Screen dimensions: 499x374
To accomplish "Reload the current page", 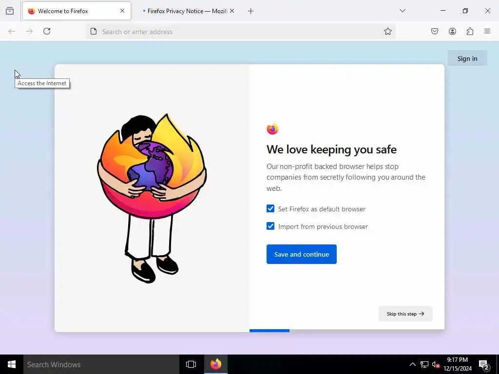I will 47,31.
